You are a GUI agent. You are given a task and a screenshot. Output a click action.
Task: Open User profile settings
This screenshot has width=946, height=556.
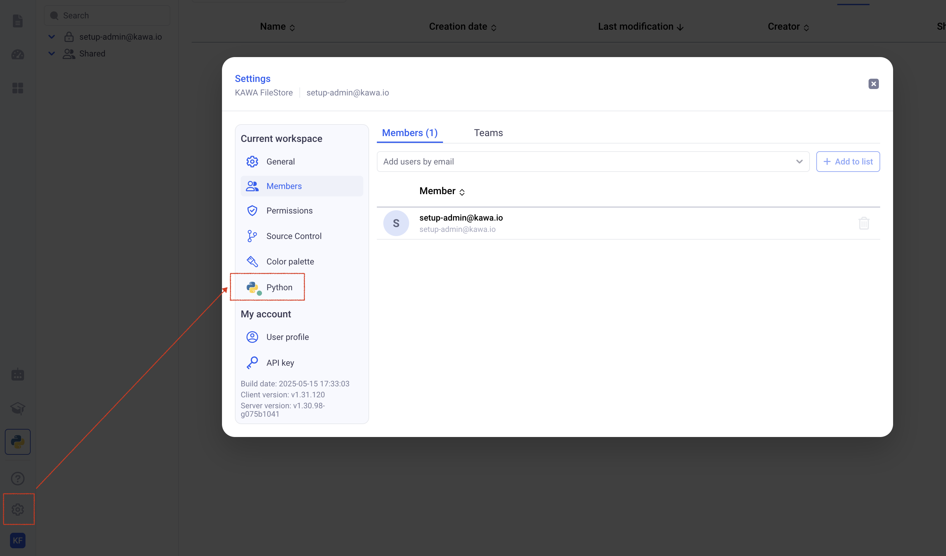pyautogui.click(x=287, y=337)
